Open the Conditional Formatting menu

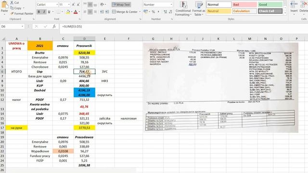[183, 9]
